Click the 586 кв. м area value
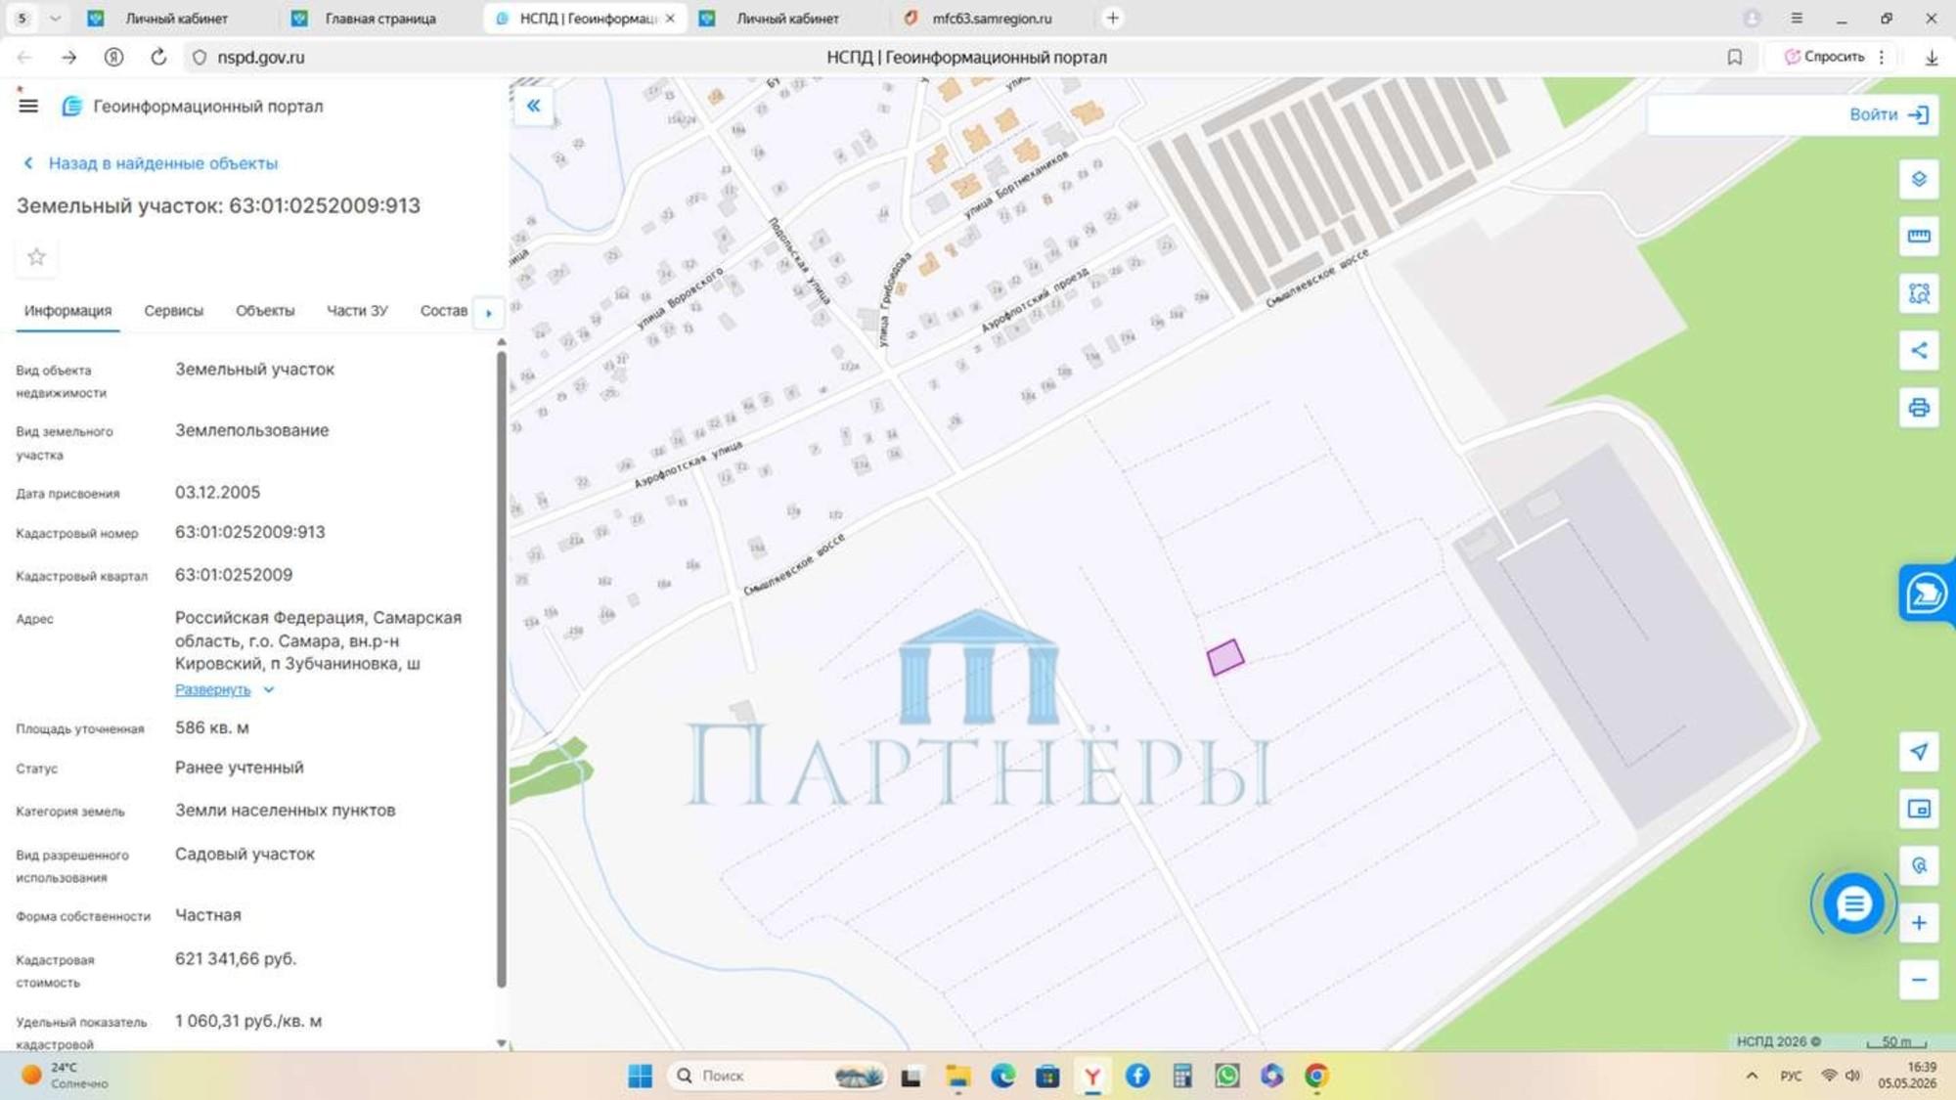This screenshot has height=1100, width=1956. pyautogui.click(x=212, y=727)
